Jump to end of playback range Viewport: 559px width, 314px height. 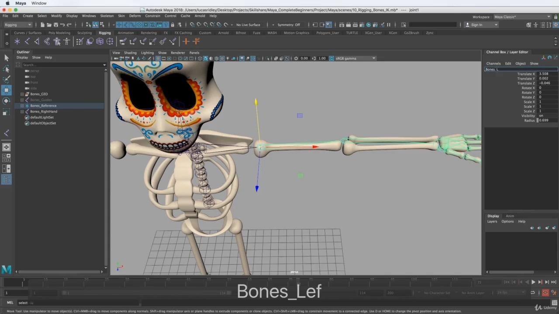point(553,282)
